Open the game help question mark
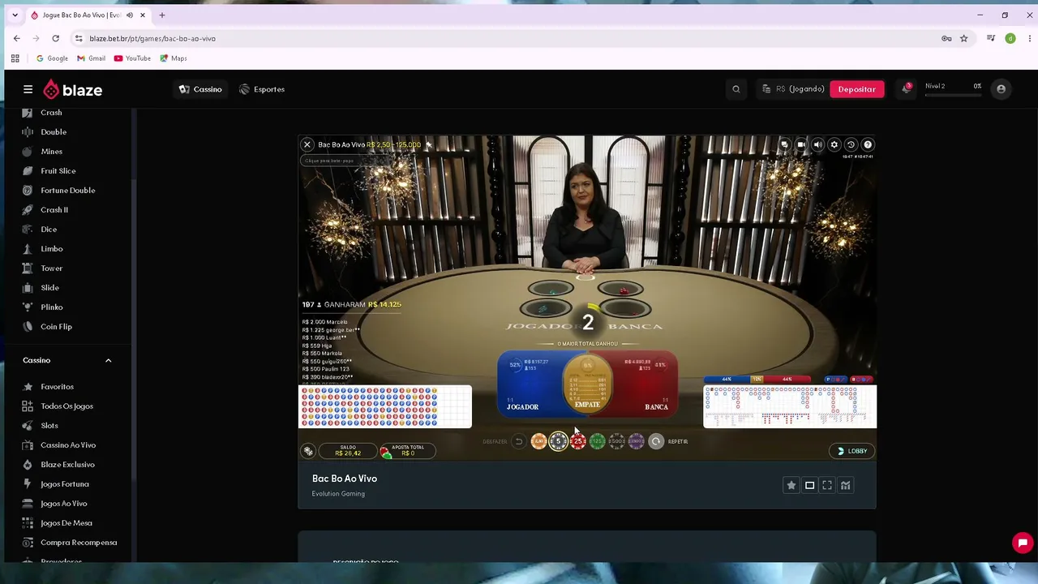Viewport: 1038px width, 584px height. (x=868, y=144)
